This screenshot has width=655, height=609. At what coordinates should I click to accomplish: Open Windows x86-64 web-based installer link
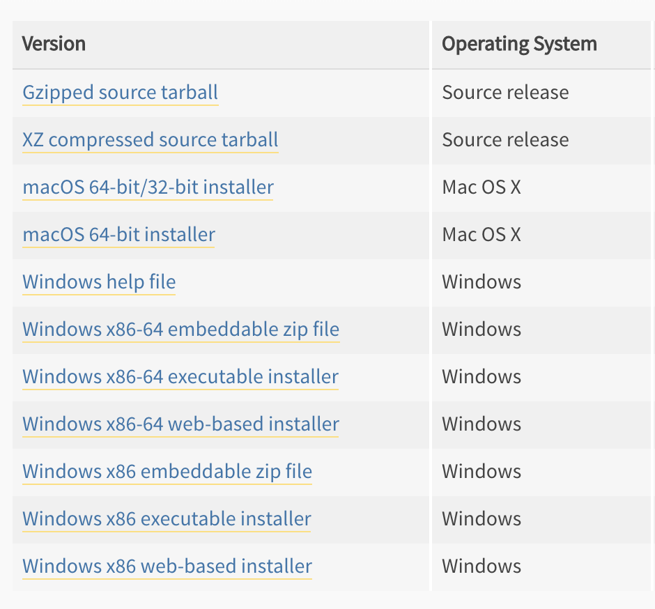[x=180, y=424]
